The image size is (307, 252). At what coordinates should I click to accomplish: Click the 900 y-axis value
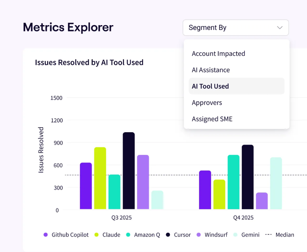click(58, 143)
